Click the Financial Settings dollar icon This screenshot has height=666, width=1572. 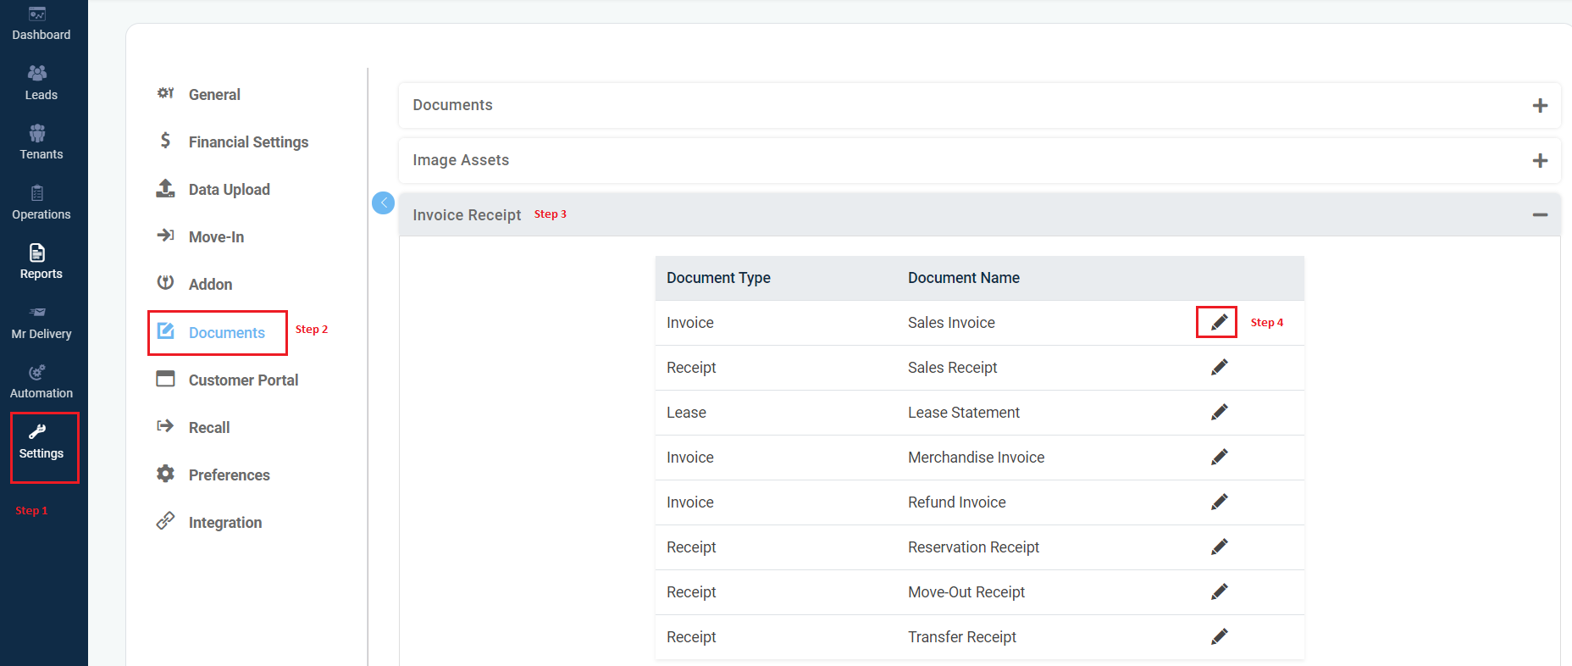pos(165,141)
